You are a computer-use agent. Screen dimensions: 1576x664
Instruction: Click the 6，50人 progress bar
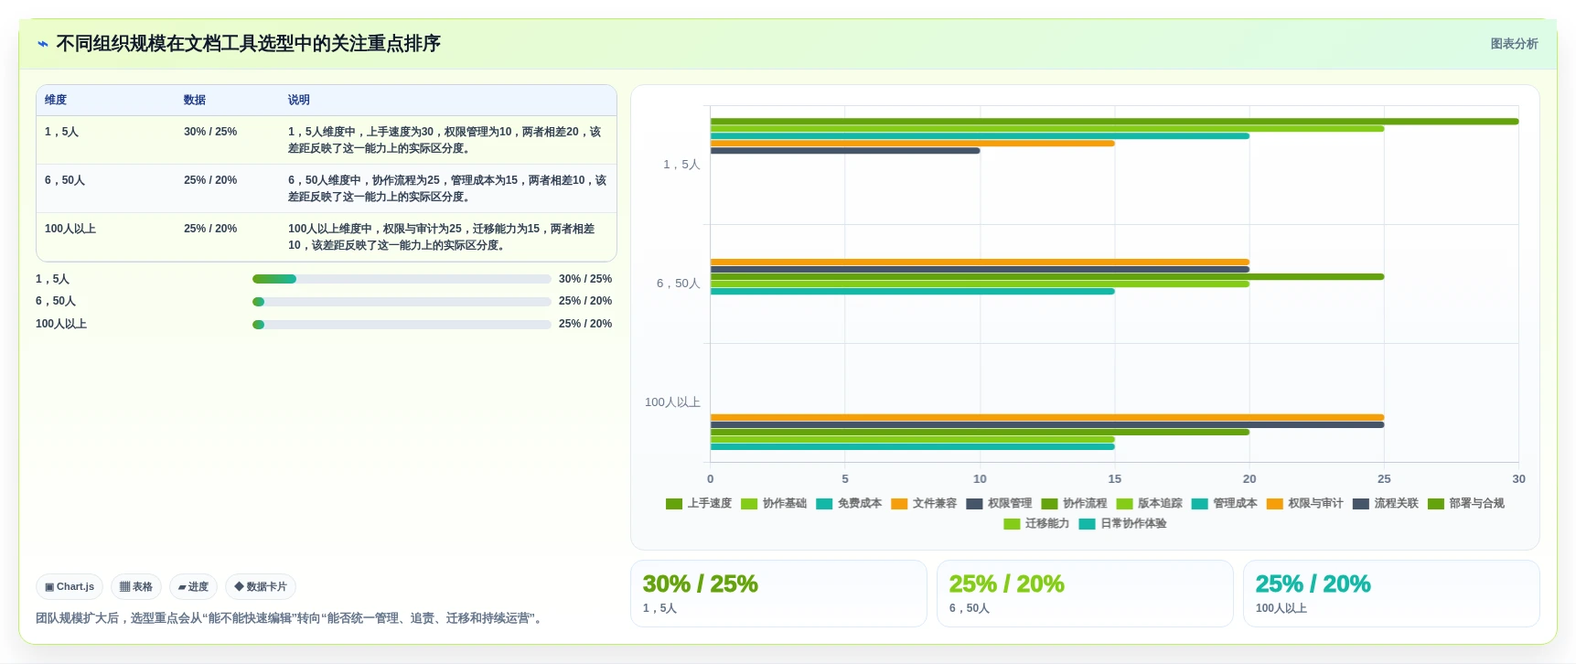[402, 302]
